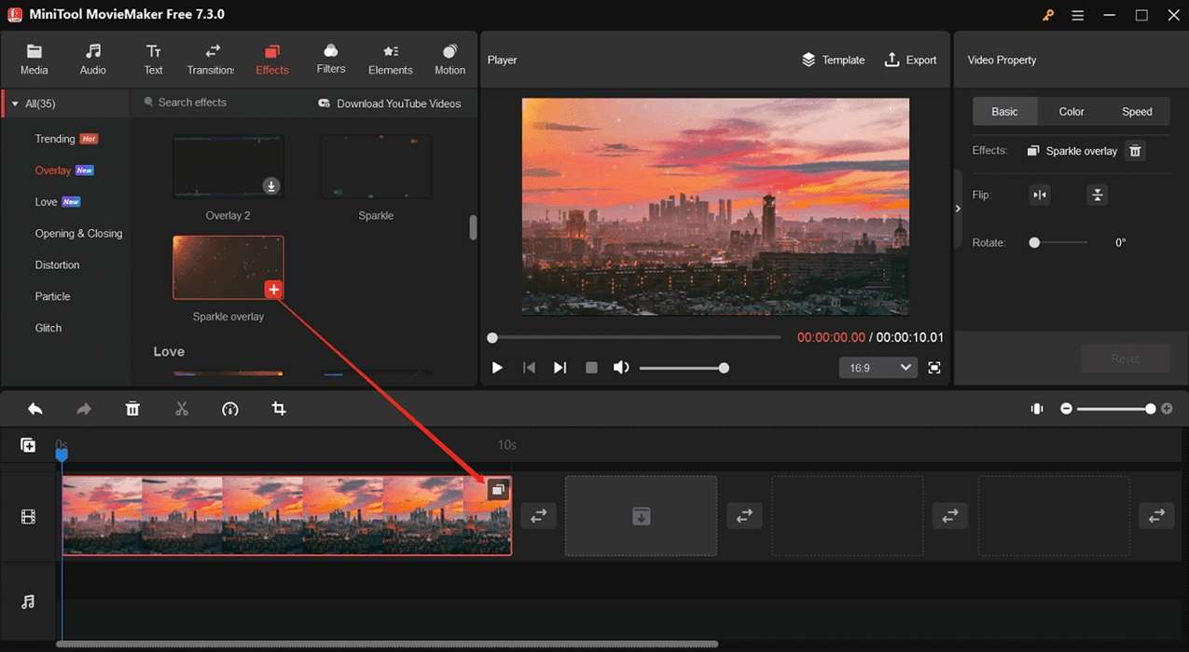
Task: Open the Elements tab
Action: point(390,59)
